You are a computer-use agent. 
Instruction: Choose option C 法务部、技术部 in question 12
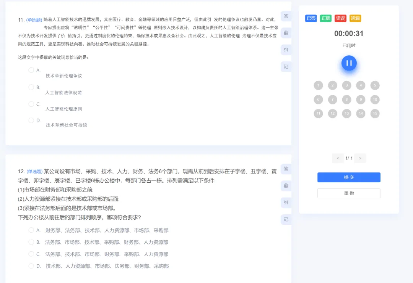(x=31, y=254)
